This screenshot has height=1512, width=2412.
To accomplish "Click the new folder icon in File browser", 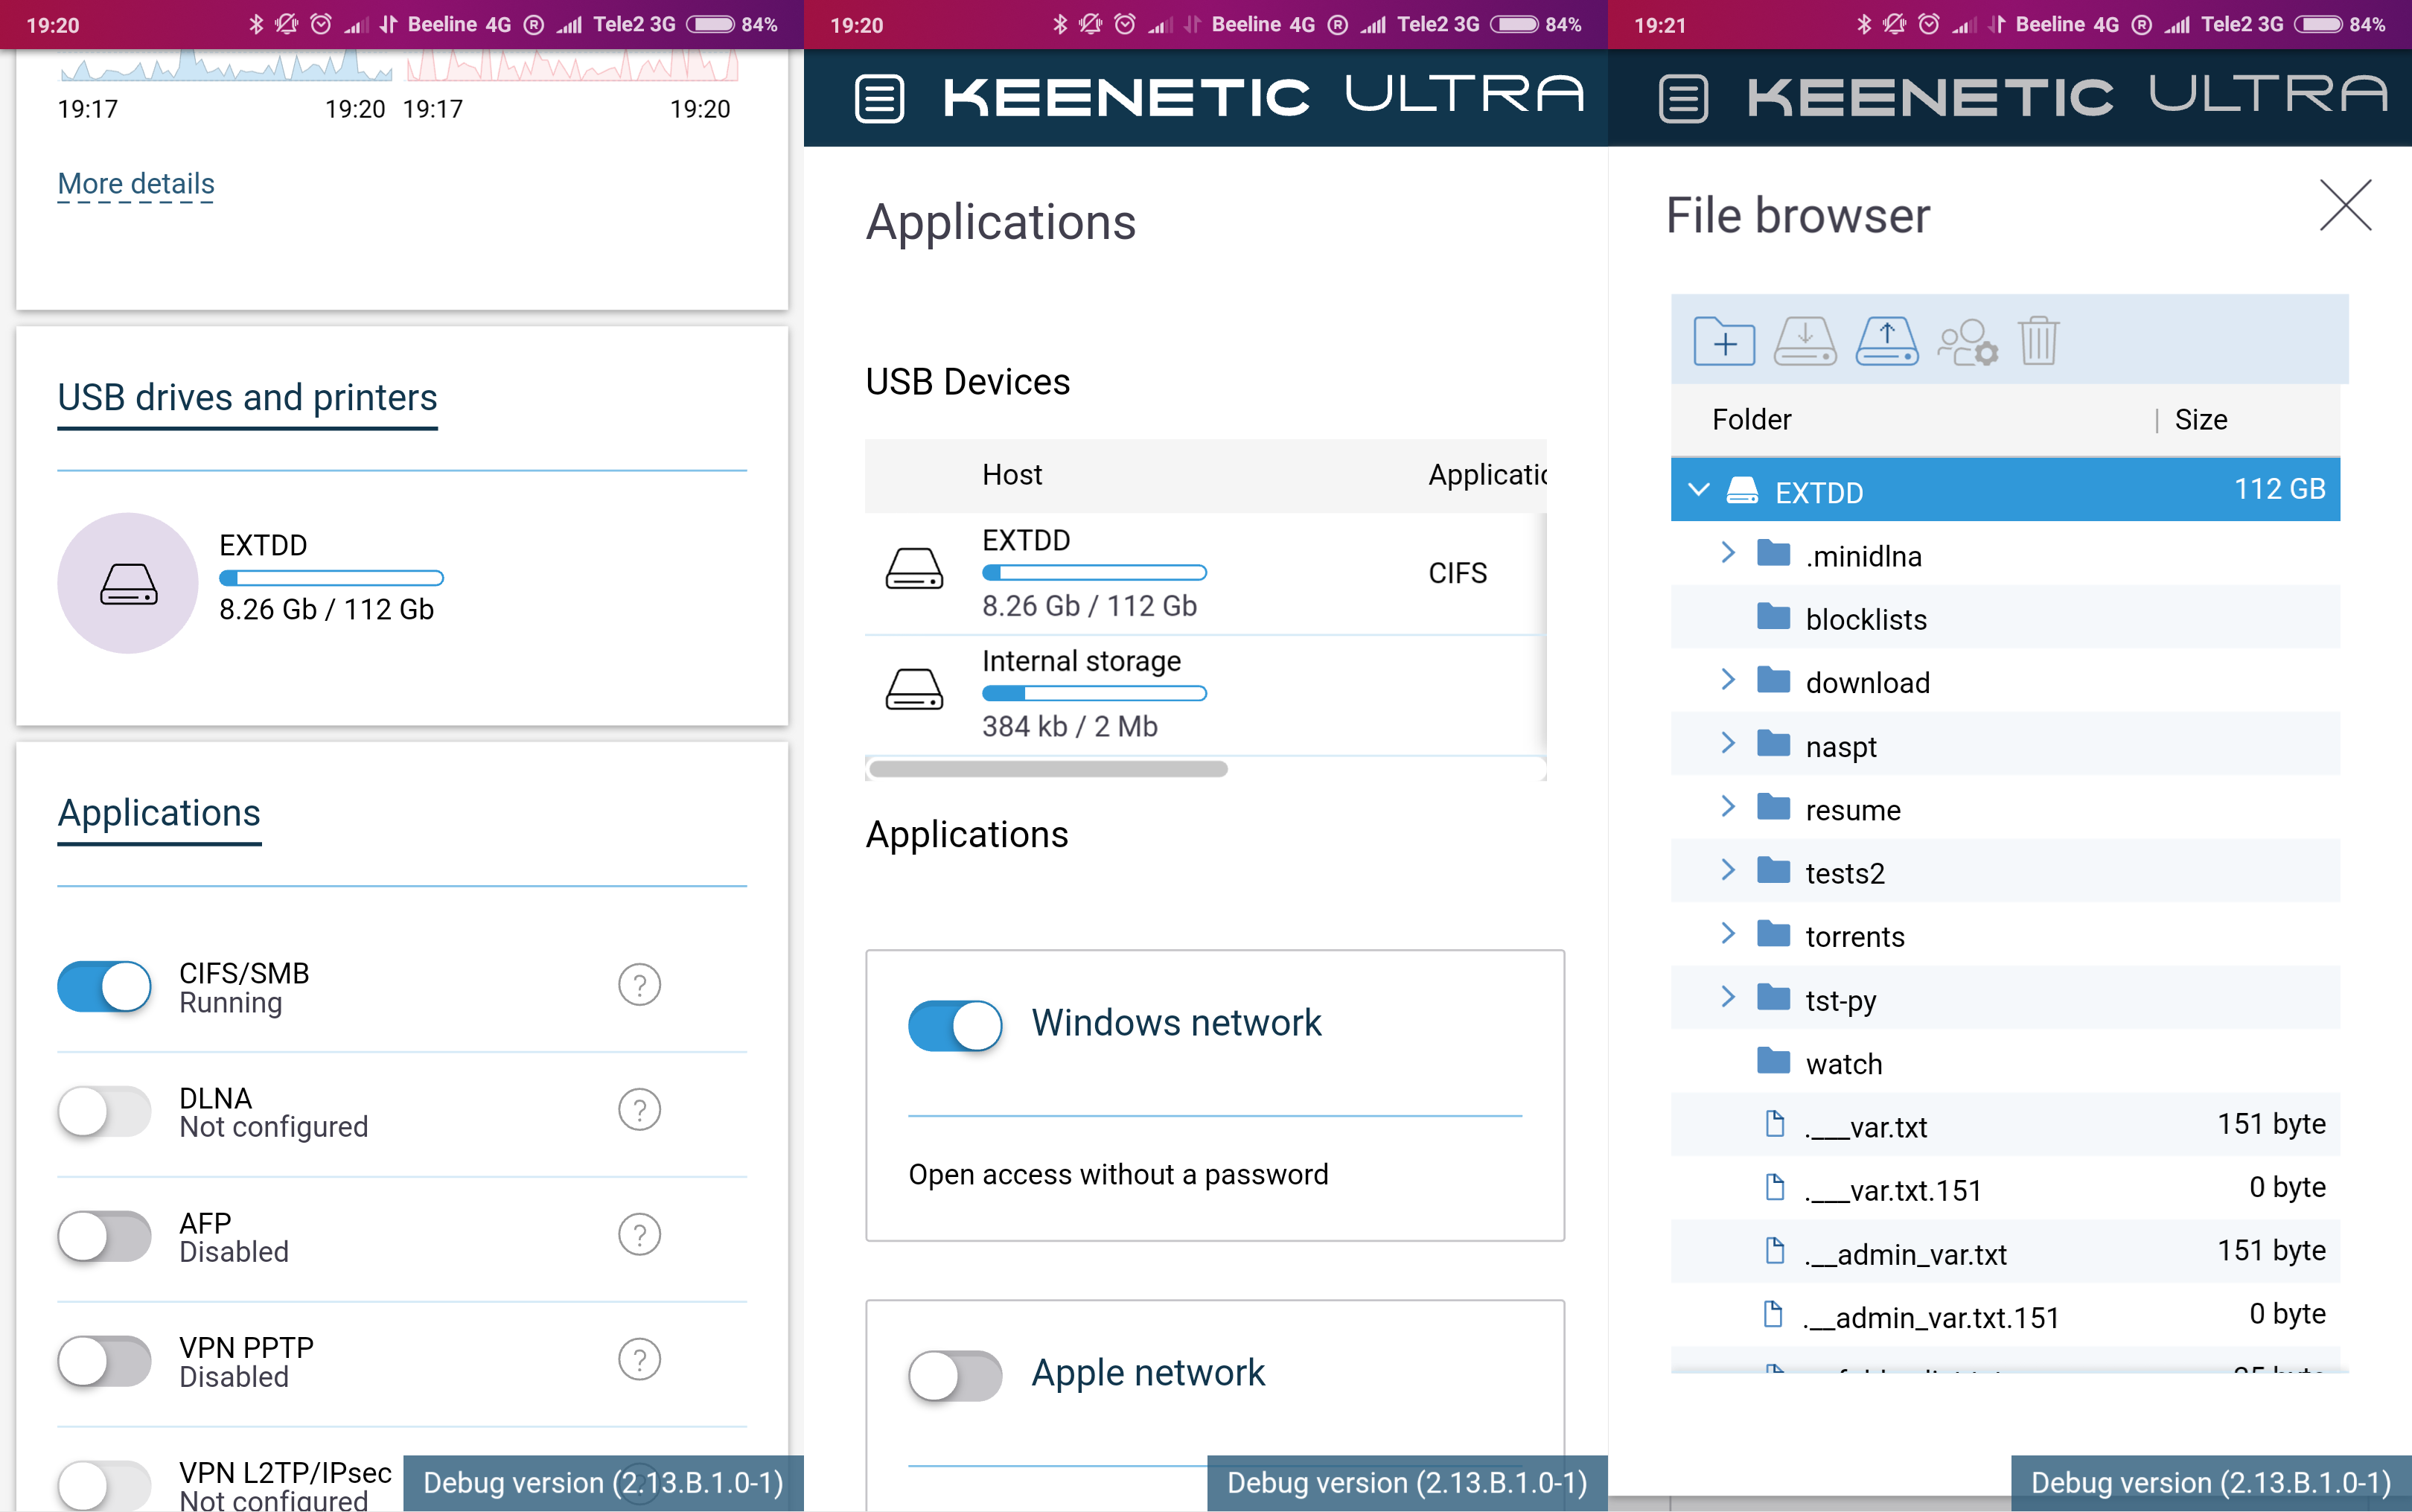I will [1724, 342].
